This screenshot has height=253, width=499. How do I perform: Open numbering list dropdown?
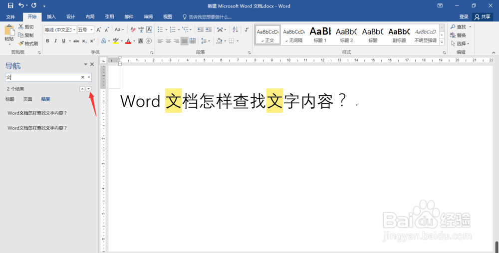pyautogui.click(x=179, y=29)
